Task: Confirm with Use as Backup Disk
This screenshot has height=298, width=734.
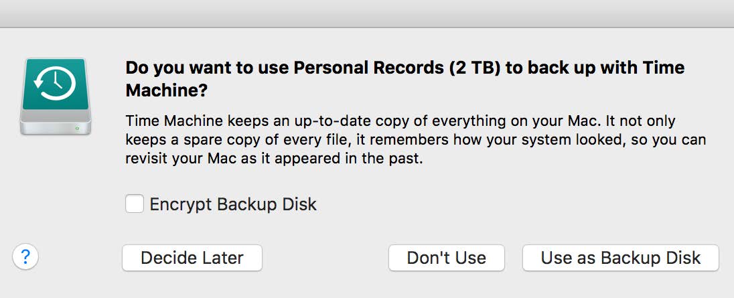Action: pos(620,258)
